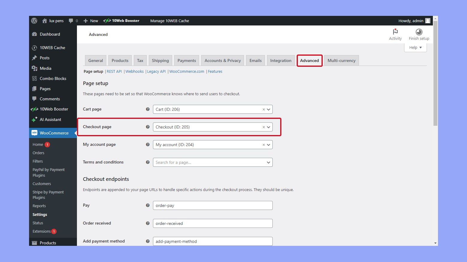Image resolution: width=467 pixels, height=262 pixels.
Task: Click the admin user avatar
Action: (428, 21)
